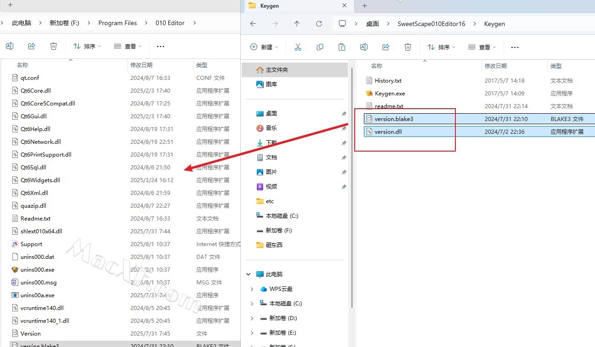595x347 pixels.
Task: Click forward arrow in Keygen window
Action: pos(275,24)
